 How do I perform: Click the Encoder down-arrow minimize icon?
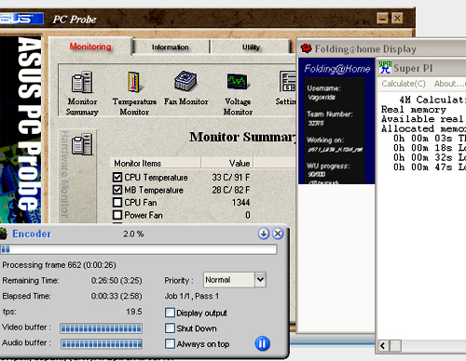pyautogui.click(x=264, y=234)
